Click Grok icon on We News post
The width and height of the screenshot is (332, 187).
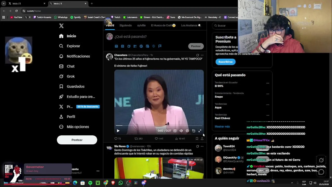[x=197, y=146]
